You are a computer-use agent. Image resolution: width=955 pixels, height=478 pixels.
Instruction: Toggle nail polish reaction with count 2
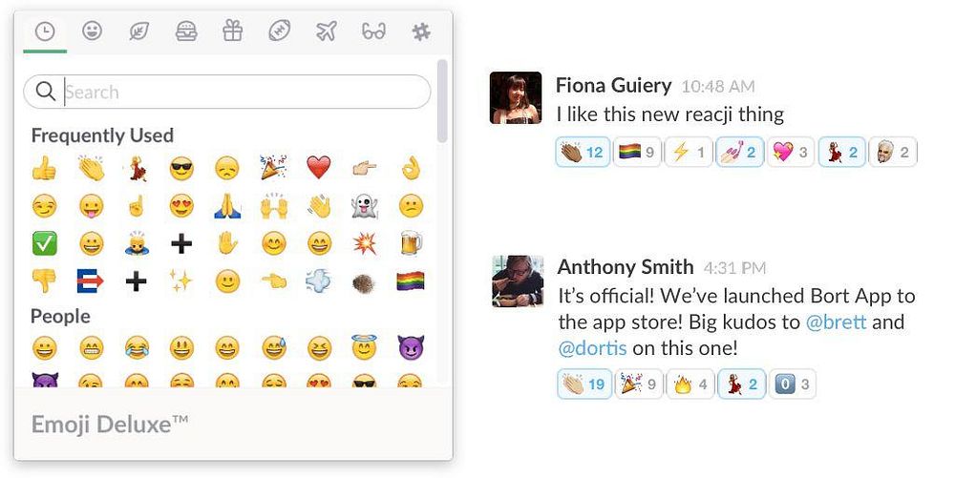click(x=739, y=152)
